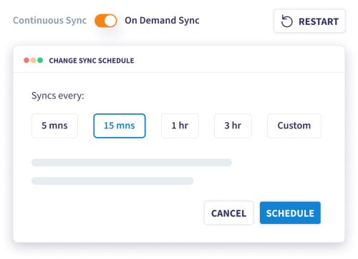Choose the 1 hr sync interval
The width and height of the screenshot is (358, 259).
coord(180,126)
